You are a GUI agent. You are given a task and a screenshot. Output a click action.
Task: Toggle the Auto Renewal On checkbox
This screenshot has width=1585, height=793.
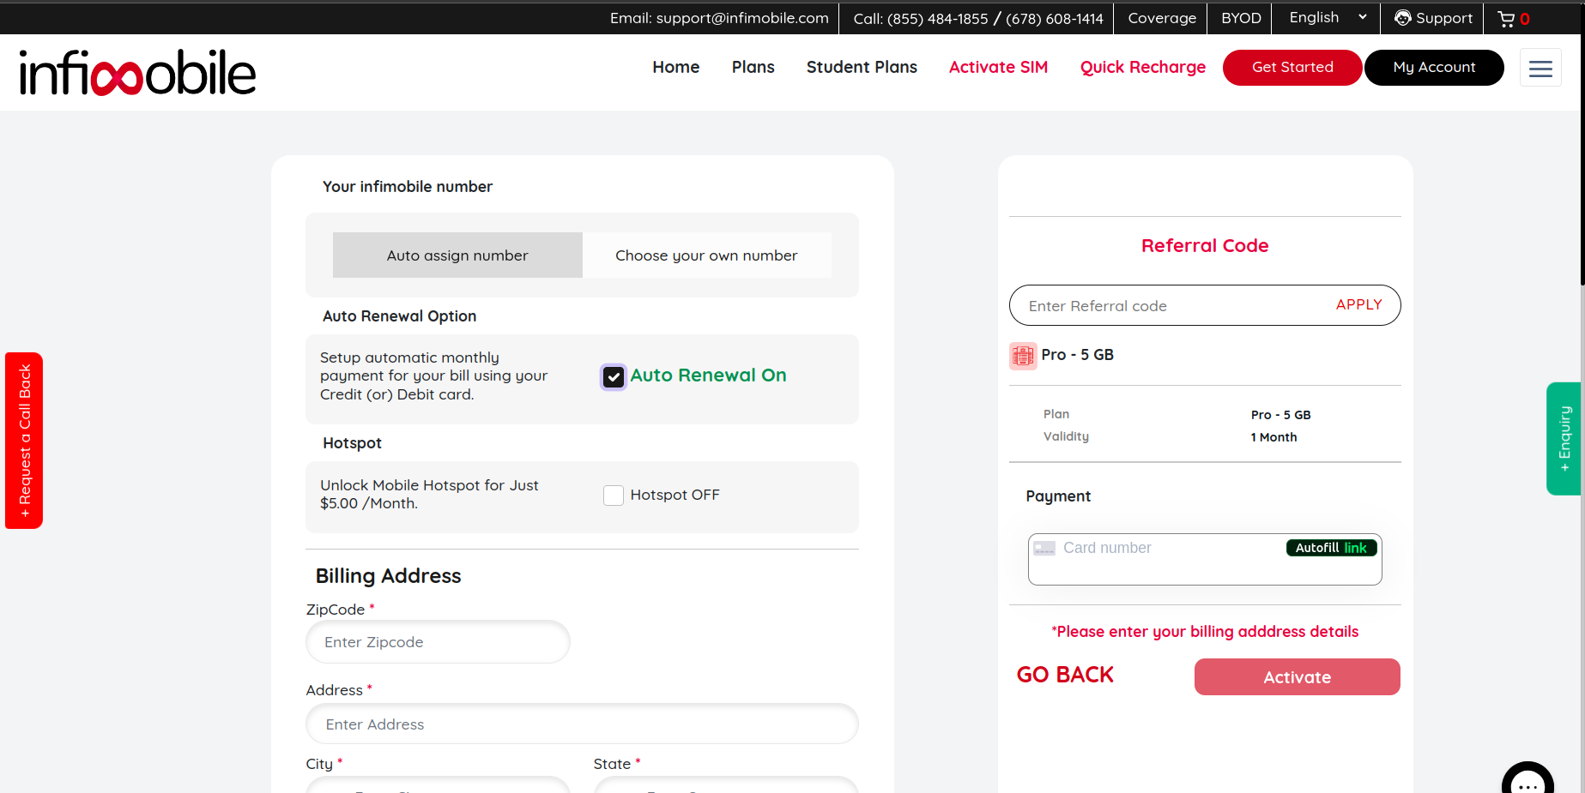[614, 376]
